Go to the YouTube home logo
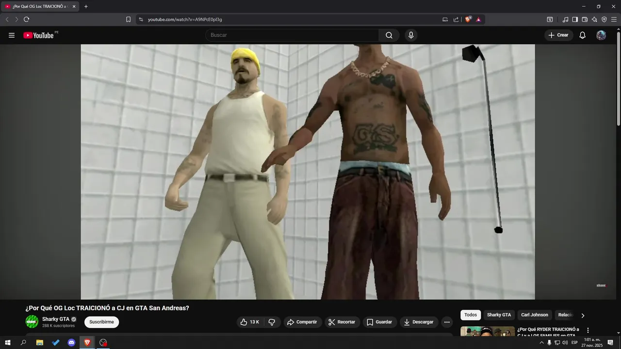Screen dimensions: 621x349 38,35
